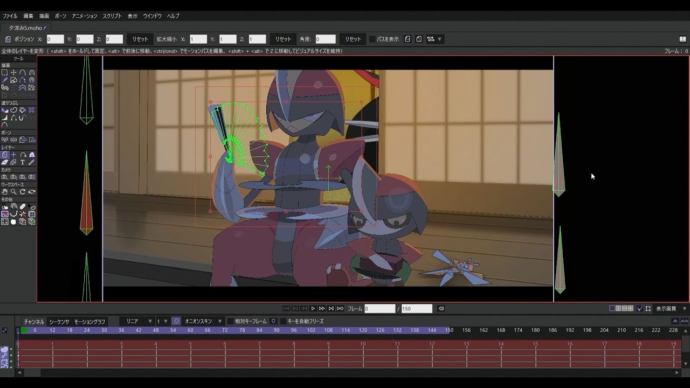The width and height of the screenshot is (690, 388).
Task: Click the scale リセット button
Action: (283, 39)
